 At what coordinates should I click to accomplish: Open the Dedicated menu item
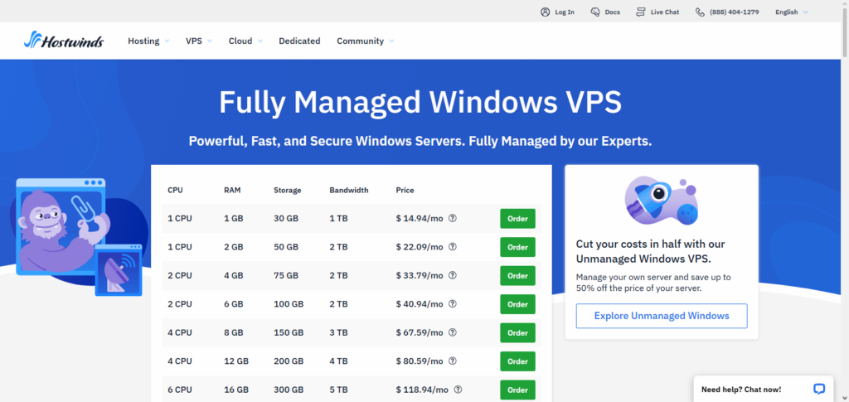pos(299,41)
